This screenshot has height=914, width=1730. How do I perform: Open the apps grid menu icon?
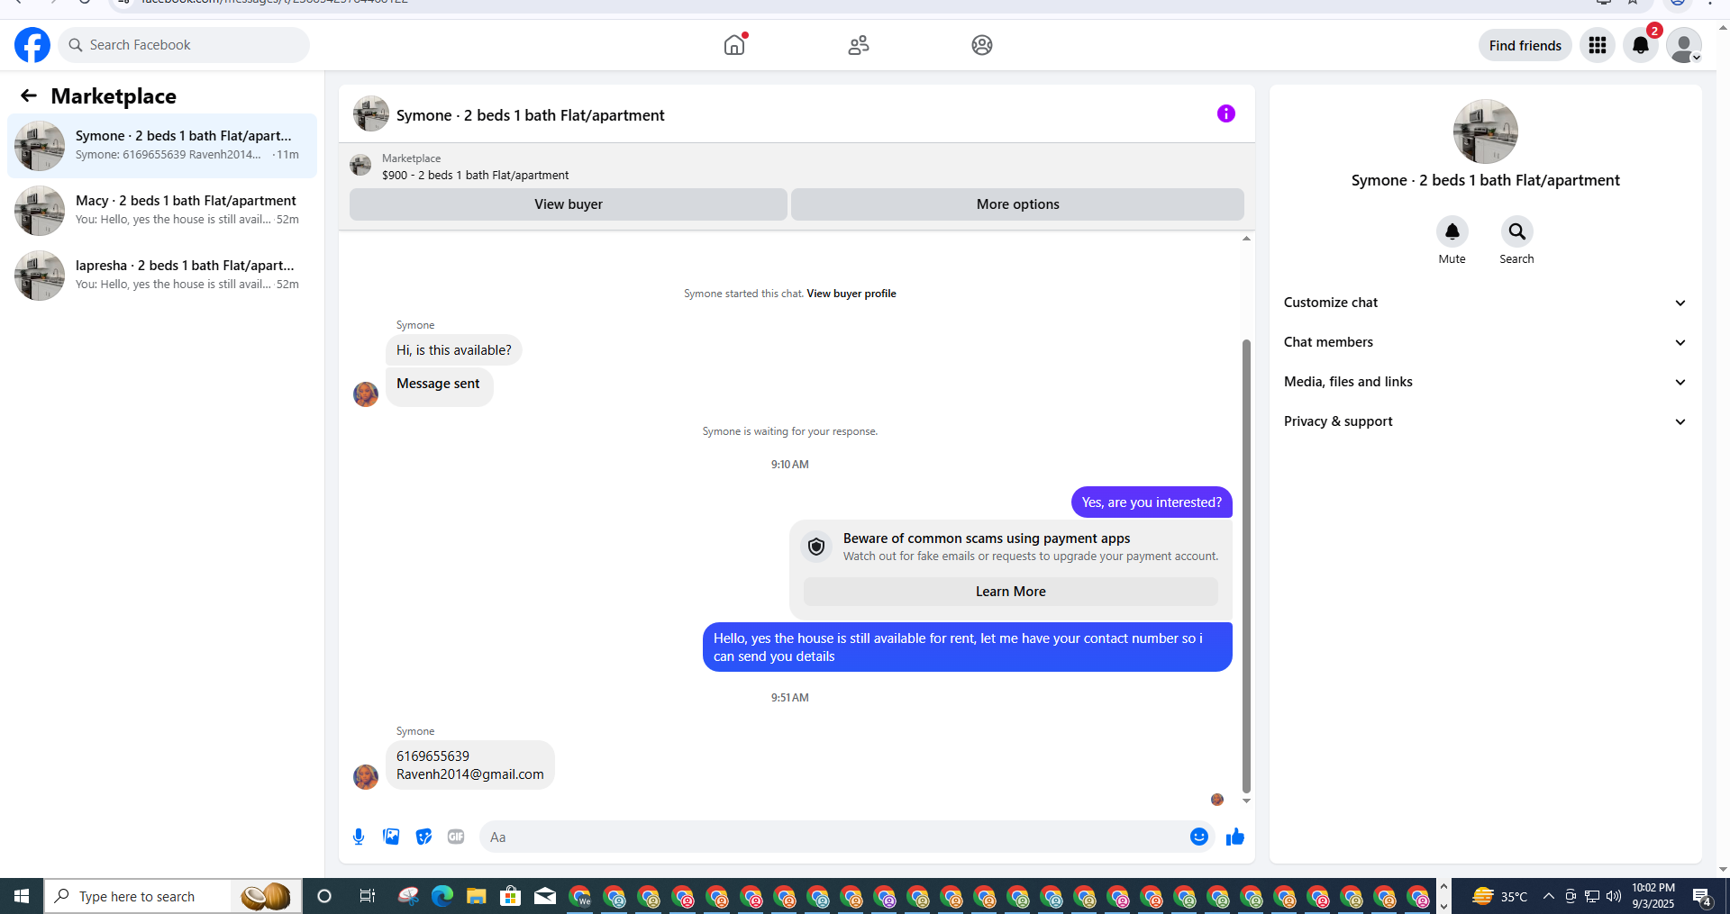pyautogui.click(x=1598, y=45)
